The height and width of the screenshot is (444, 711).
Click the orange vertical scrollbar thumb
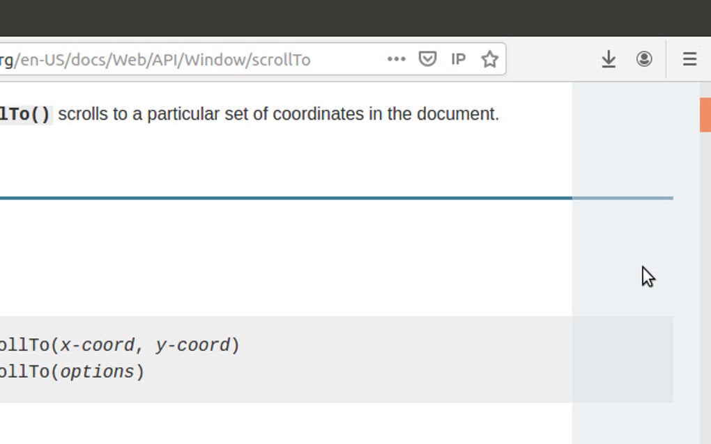(705, 115)
